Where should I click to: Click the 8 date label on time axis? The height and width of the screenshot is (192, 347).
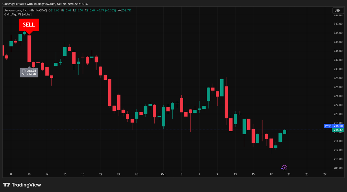click(11, 174)
